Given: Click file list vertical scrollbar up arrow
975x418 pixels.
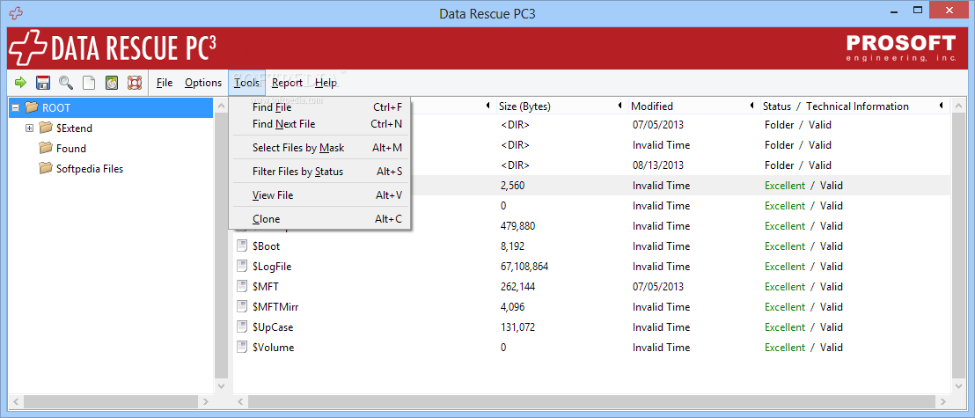Looking at the screenshot, I should (958, 107).
